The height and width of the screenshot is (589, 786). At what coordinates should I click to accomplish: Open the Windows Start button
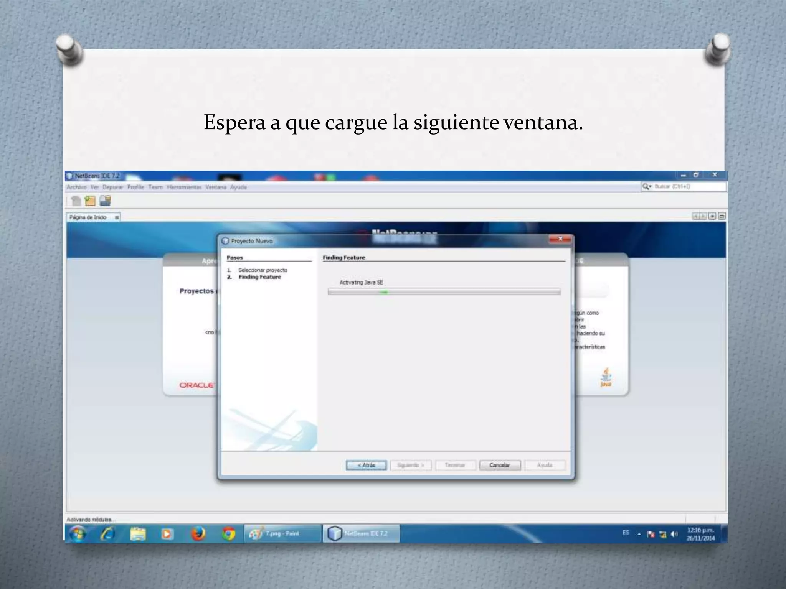(78, 534)
